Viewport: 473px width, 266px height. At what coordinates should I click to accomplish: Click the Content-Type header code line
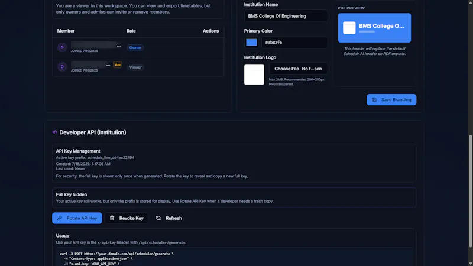pos(98,259)
